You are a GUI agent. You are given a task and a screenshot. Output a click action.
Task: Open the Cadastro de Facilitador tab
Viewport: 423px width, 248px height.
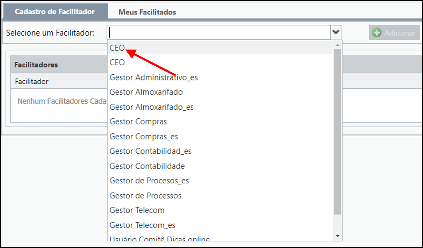click(55, 11)
